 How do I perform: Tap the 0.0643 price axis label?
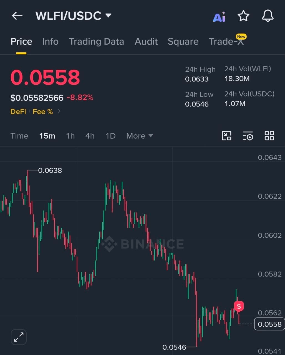(x=270, y=158)
